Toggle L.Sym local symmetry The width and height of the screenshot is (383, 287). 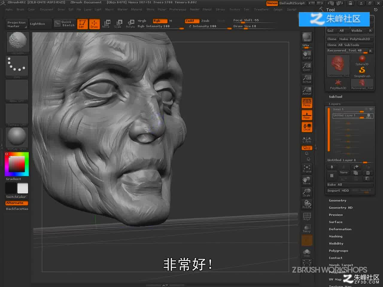click(x=307, y=139)
